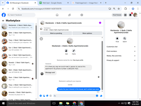Click the Mark as pending button

(56, 33)
